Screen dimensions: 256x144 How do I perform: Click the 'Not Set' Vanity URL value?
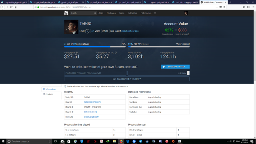click(87, 97)
